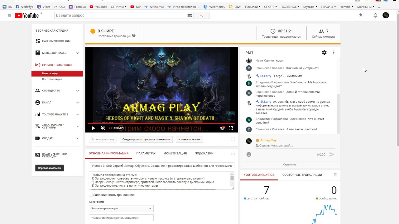This screenshot has width=399, height=224.
Task: Switch to Состояние трансляции analytics tab
Action: pyautogui.click(x=302, y=175)
